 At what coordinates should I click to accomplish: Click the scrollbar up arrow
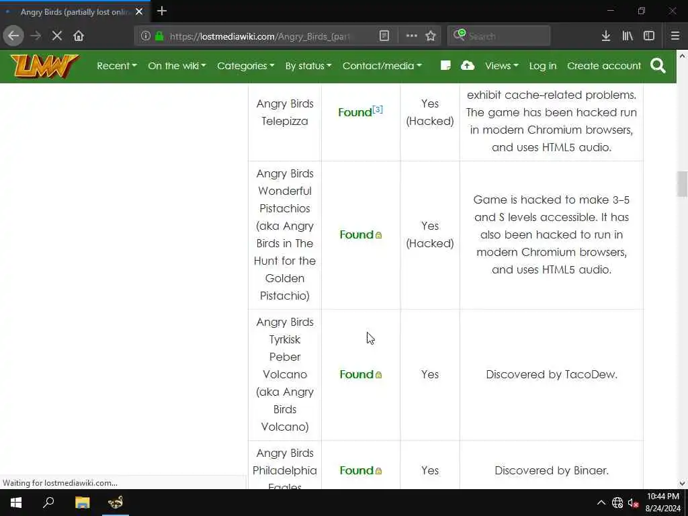(682, 56)
